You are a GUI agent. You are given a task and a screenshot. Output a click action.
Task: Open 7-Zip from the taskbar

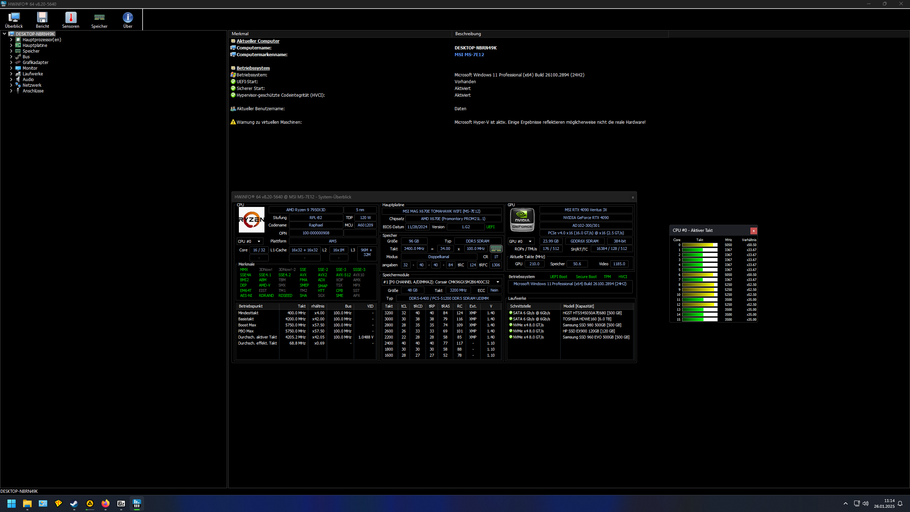tap(121, 503)
